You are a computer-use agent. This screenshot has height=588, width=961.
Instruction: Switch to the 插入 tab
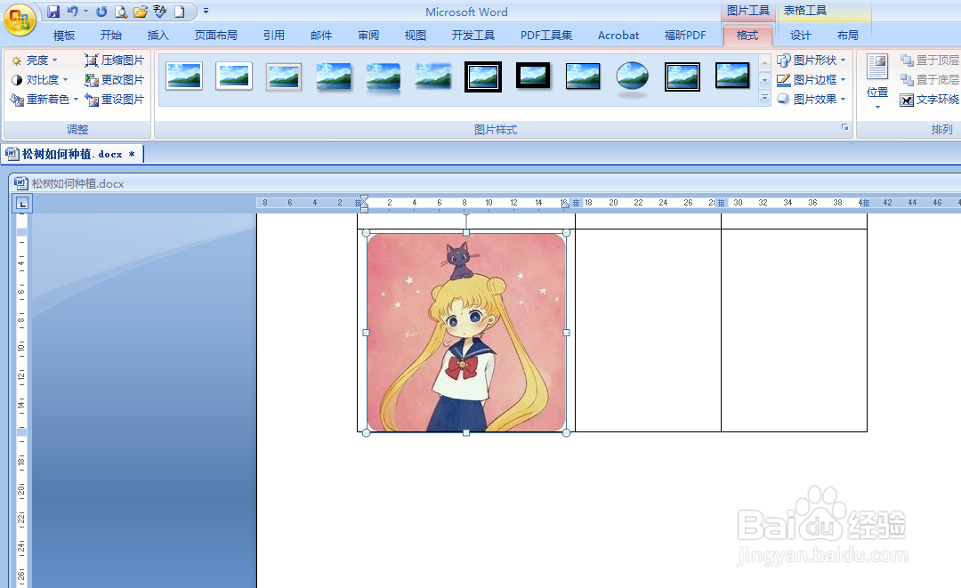(158, 36)
